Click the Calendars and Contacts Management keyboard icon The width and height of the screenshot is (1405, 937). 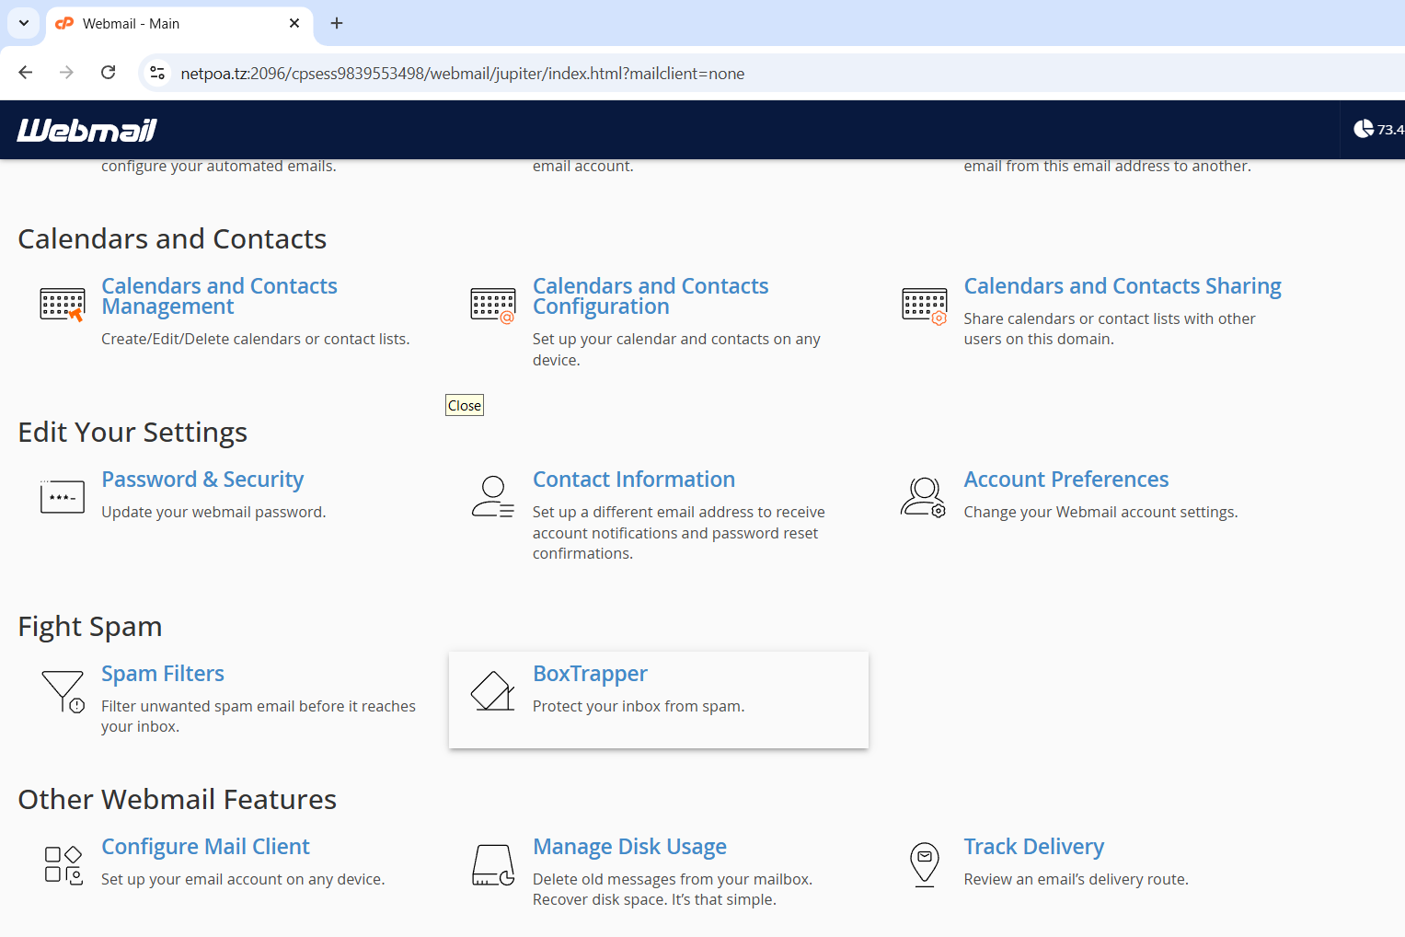coord(62,305)
